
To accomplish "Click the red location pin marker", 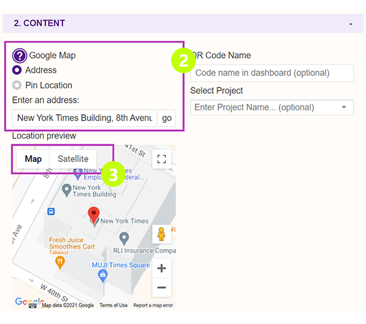I will click(x=94, y=216).
